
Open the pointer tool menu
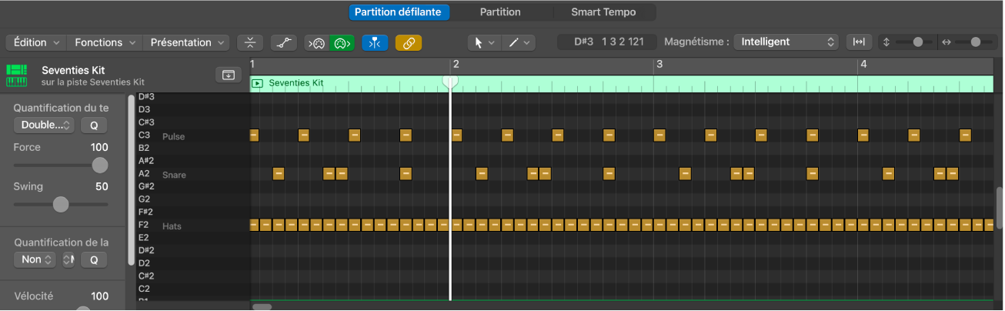coord(484,43)
